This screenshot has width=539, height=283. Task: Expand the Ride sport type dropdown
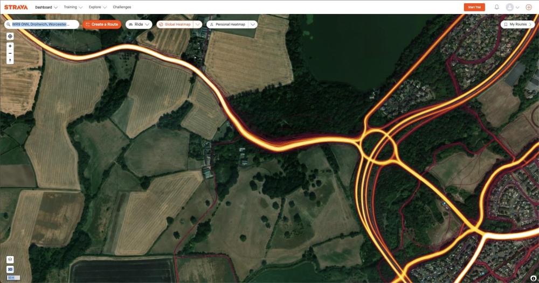139,24
